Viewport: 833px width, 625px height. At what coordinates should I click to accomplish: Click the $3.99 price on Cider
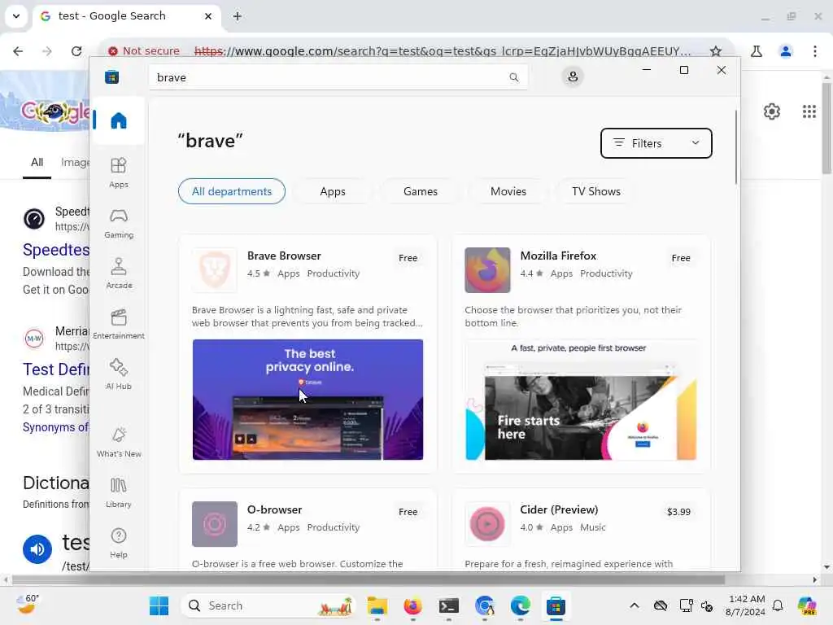coord(678,512)
